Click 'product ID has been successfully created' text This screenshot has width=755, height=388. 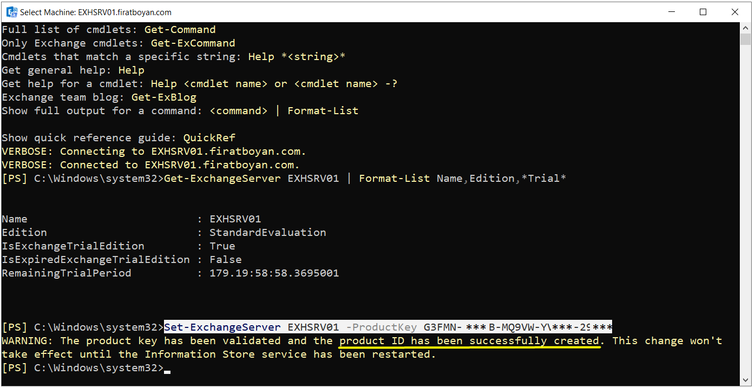click(469, 341)
